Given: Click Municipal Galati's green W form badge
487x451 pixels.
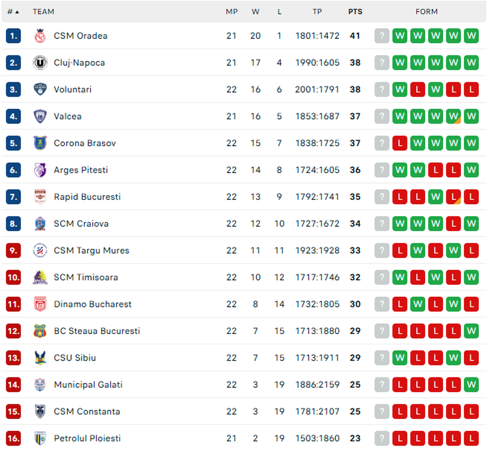Looking at the screenshot, I should 471,385.
